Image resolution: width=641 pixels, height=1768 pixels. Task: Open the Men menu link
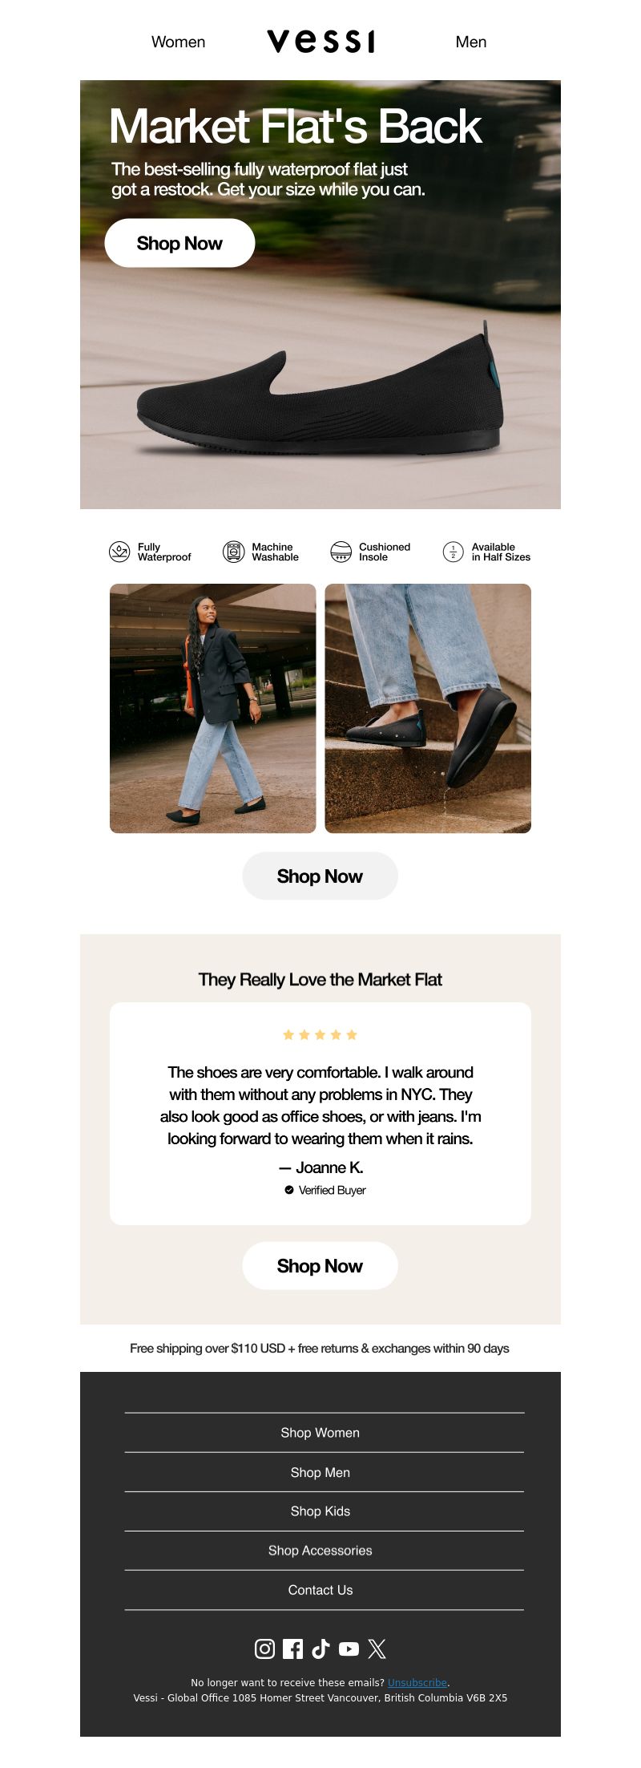pyautogui.click(x=471, y=42)
